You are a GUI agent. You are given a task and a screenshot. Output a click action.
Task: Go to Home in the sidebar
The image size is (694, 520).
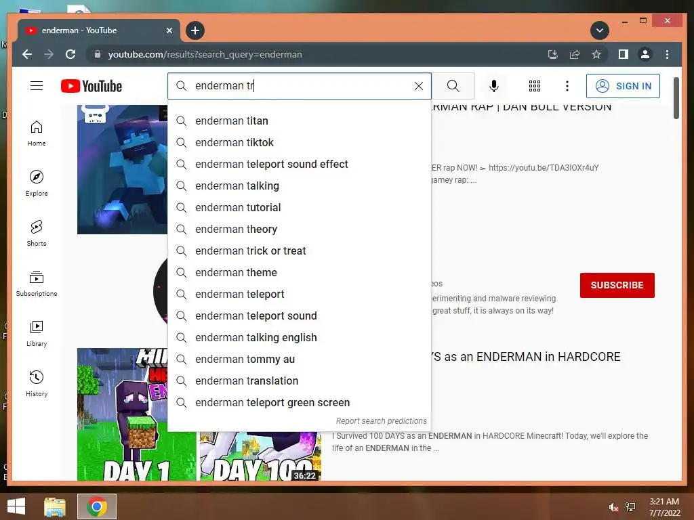pos(37,133)
